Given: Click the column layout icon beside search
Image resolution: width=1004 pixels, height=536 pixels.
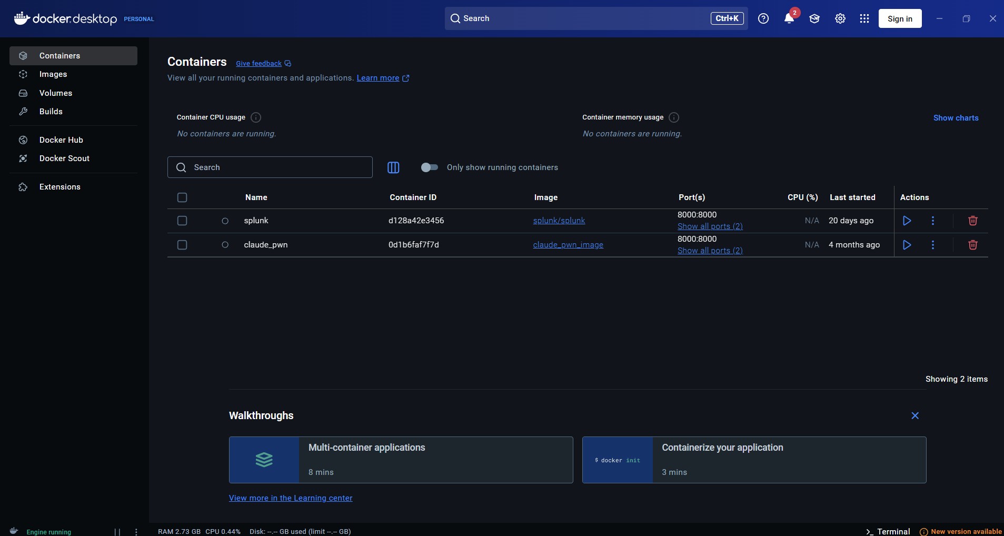Looking at the screenshot, I should coord(393,167).
